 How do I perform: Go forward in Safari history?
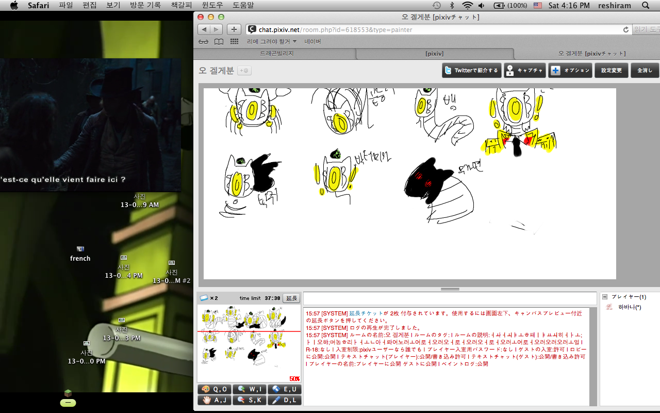pyautogui.click(x=217, y=29)
